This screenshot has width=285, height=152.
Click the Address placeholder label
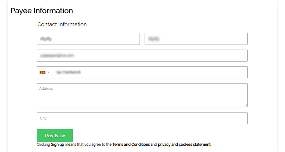[x=46, y=89]
